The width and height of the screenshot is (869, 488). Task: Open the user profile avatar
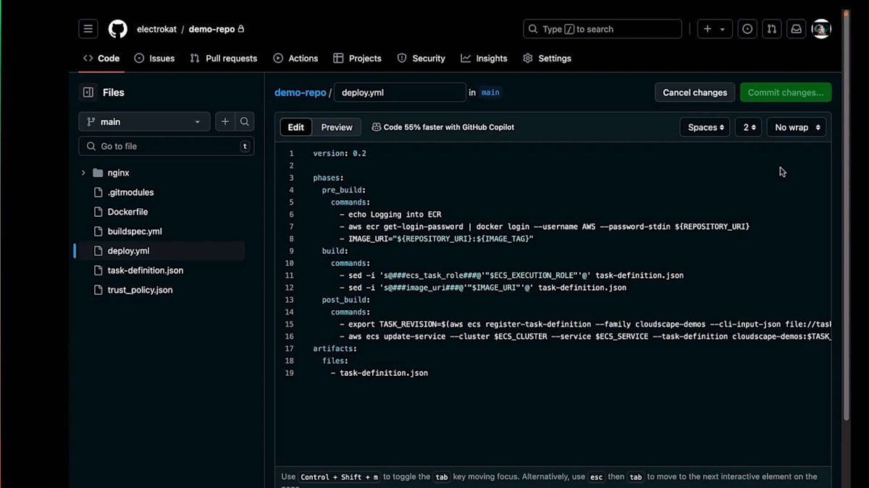pyautogui.click(x=820, y=29)
